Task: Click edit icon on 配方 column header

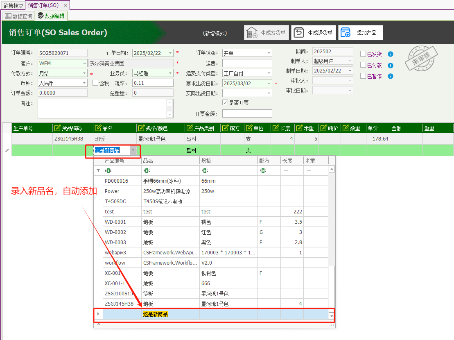Action: 225,128
